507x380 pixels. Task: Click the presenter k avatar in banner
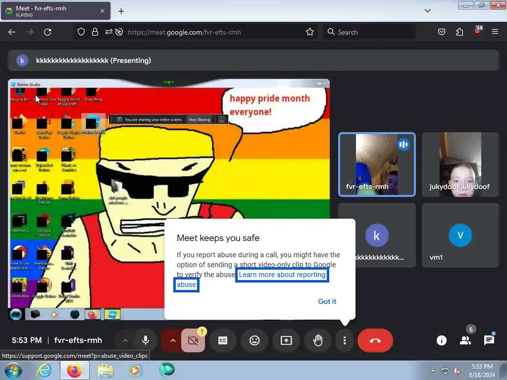[x=22, y=60]
